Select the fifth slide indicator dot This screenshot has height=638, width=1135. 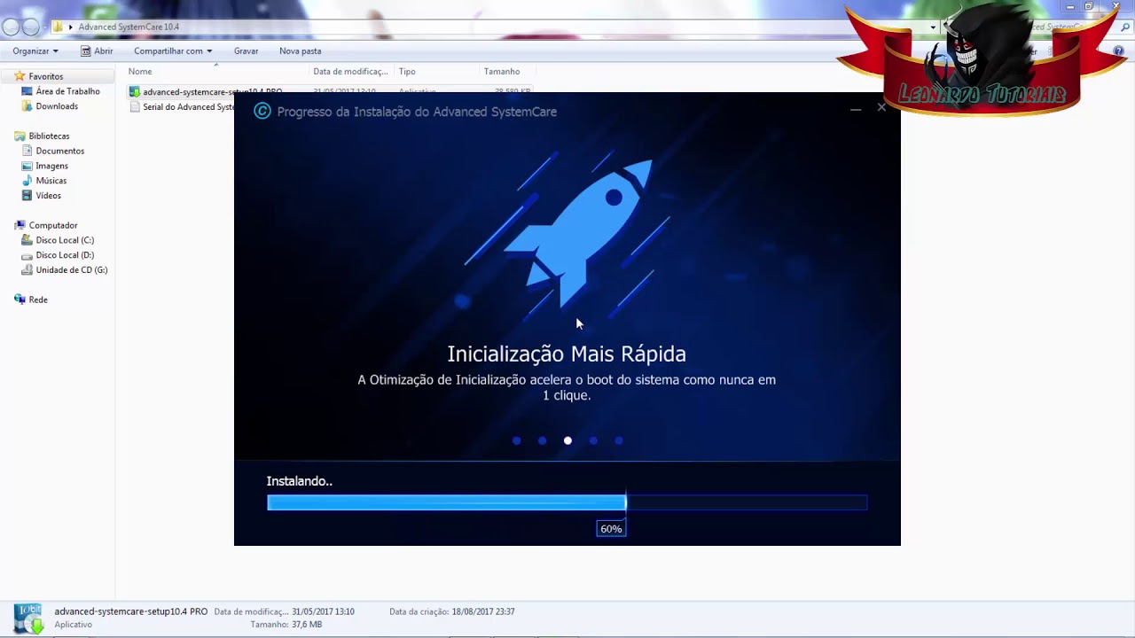(619, 440)
